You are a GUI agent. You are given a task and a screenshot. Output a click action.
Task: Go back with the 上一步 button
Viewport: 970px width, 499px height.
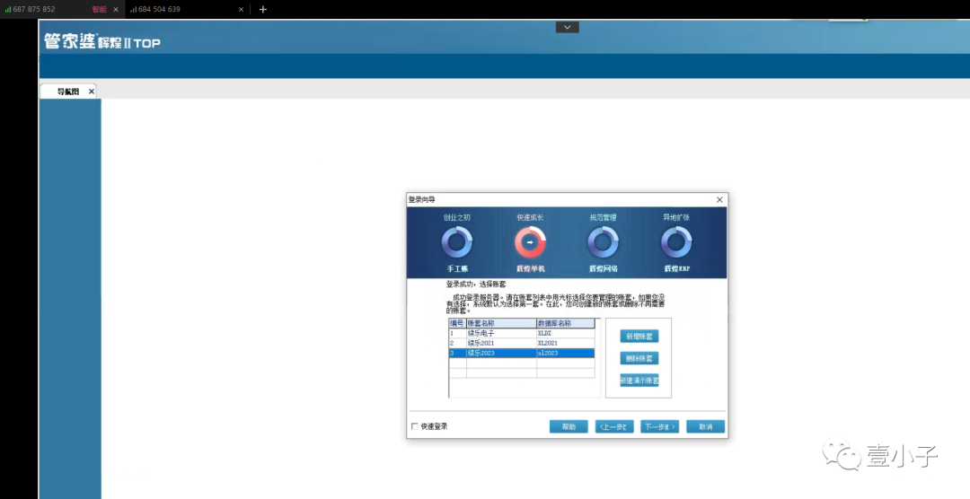tap(614, 426)
